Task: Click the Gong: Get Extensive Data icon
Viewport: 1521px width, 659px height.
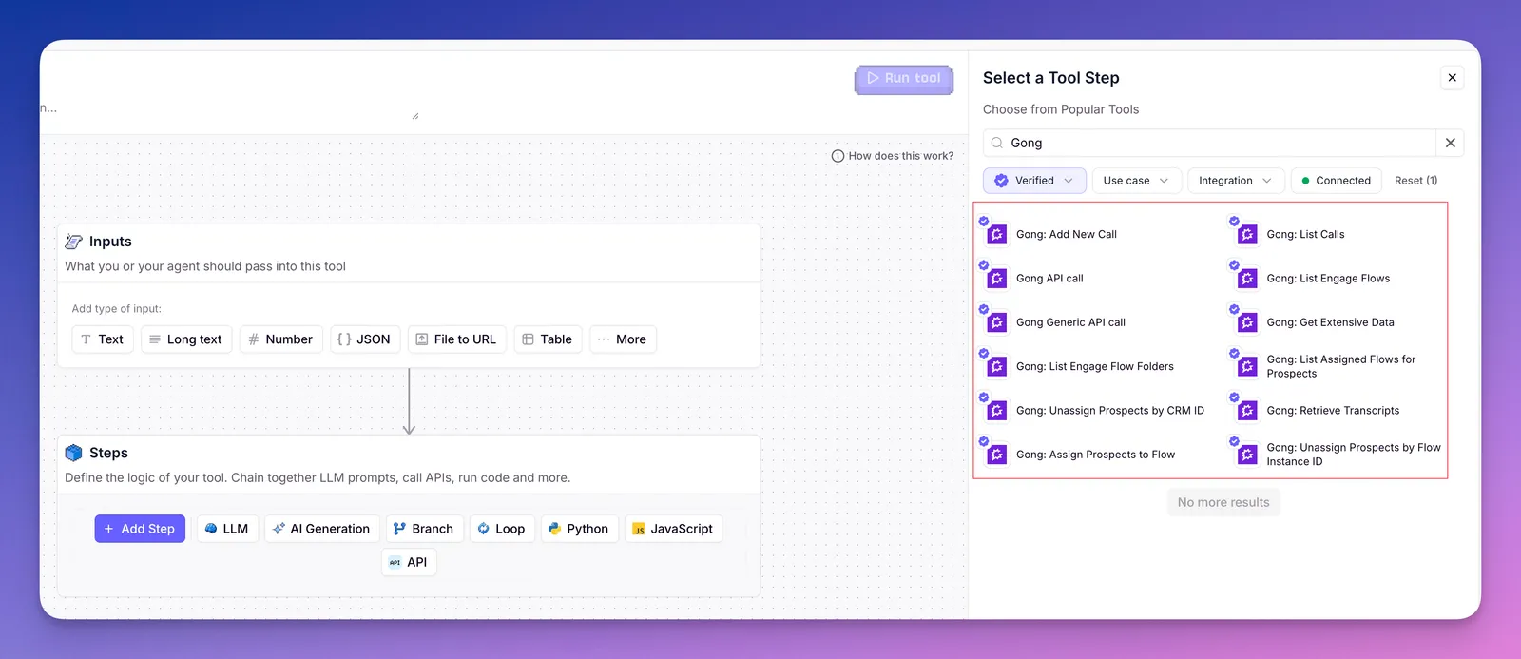Action: 1247,322
